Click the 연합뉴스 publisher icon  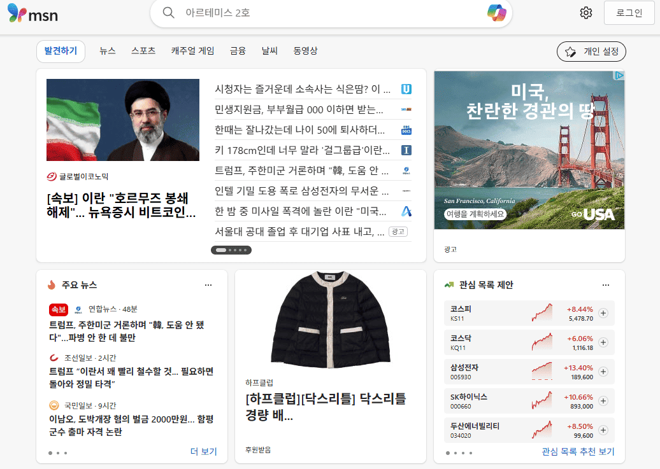pos(78,310)
